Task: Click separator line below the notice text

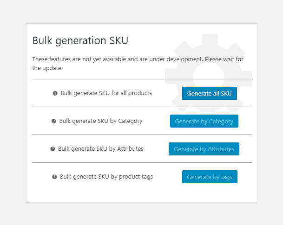Action: 142,79
